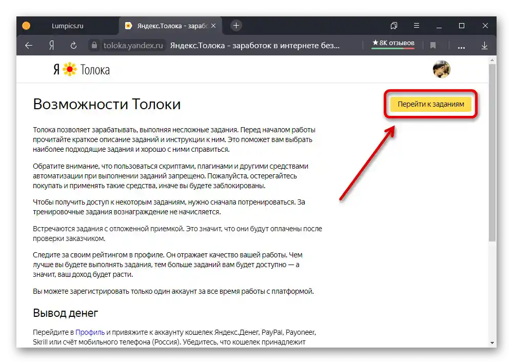Click the page title in the address bar
513x364 pixels.
tap(255, 46)
